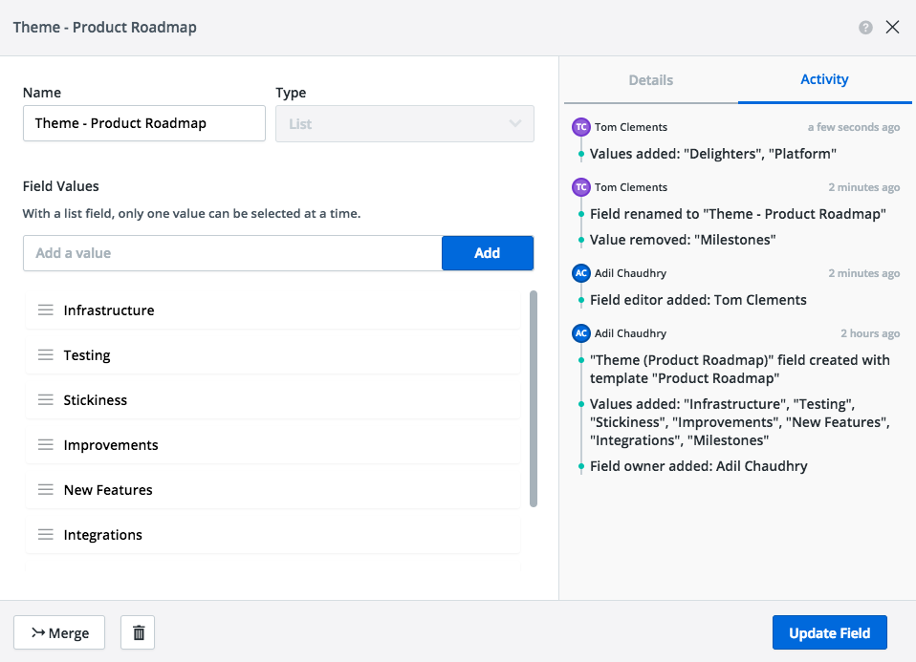Click the Merge button
This screenshot has height=662, width=916.
[x=59, y=632]
